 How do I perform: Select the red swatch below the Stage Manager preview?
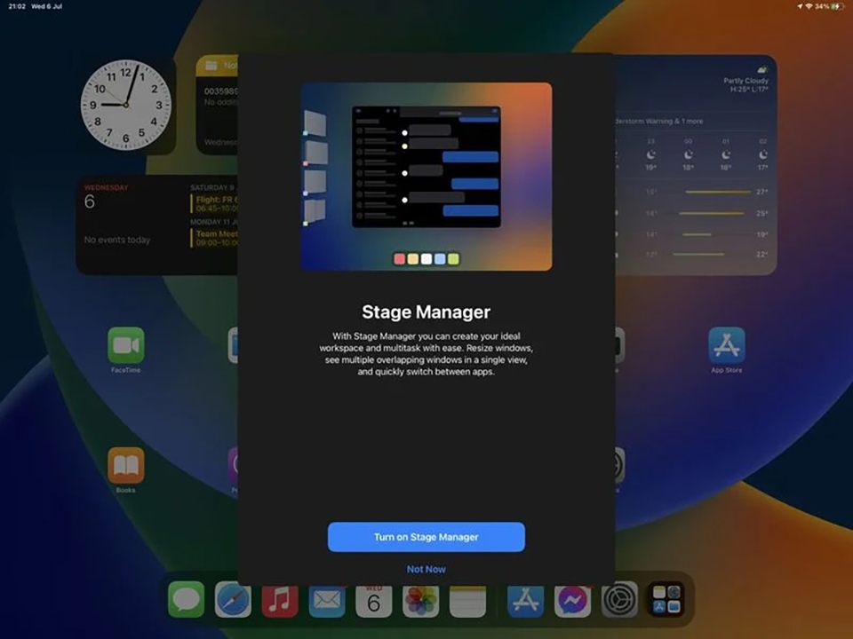398,259
